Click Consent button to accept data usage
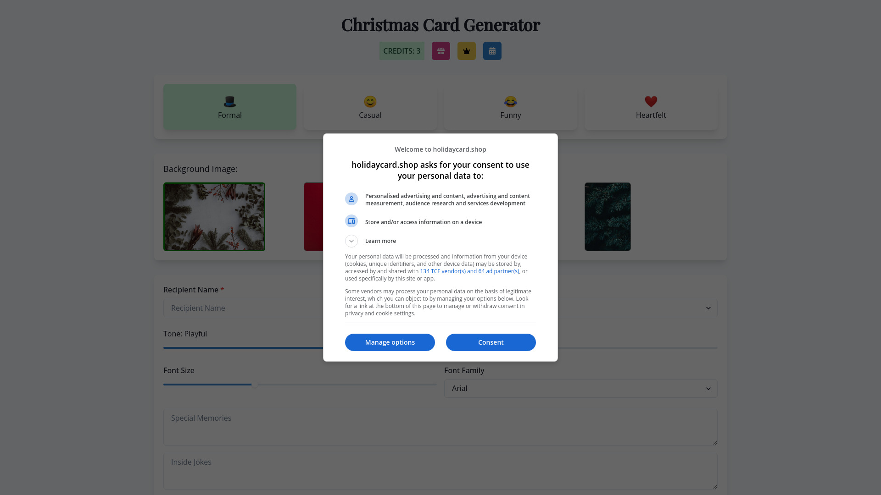881x495 pixels. (x=491, y=342)
